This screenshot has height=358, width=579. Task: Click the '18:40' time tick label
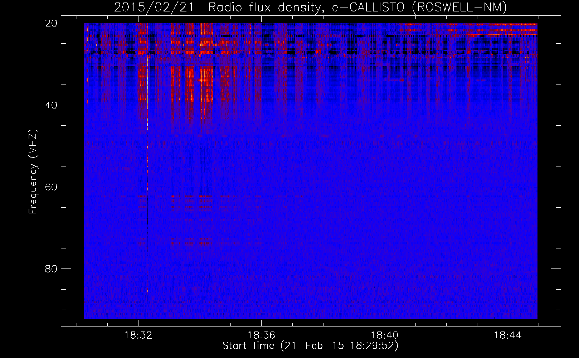385,335
